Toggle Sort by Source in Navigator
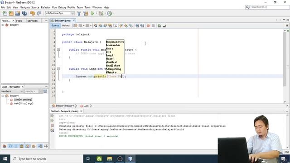 pyautogui.click(x=46, y=146)
